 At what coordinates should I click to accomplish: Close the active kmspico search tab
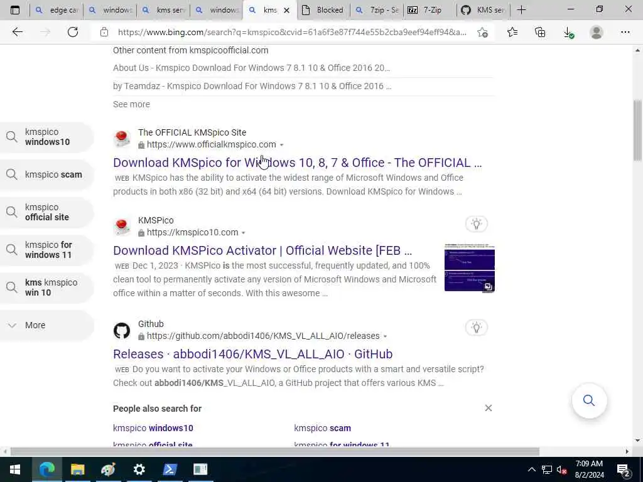tap(286, 10)
